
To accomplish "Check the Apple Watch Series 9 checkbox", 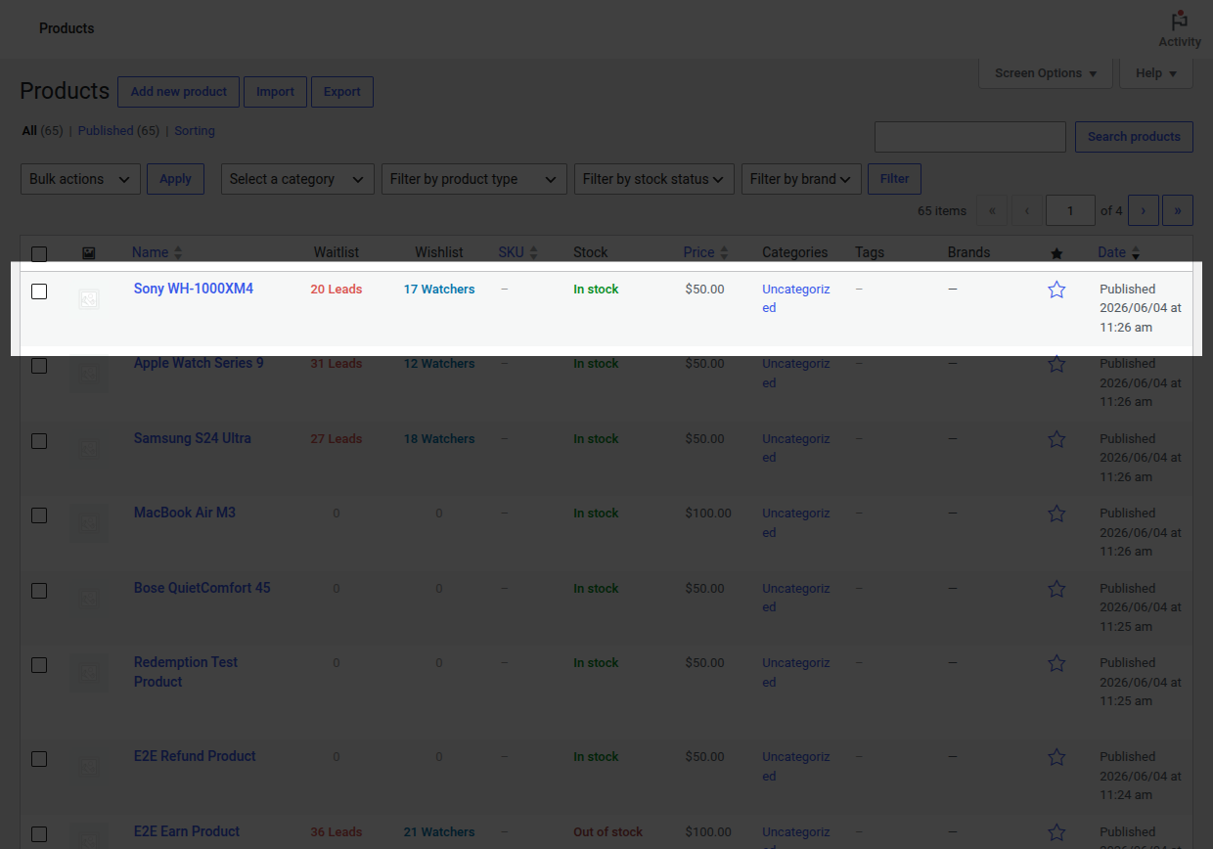I will click(x=39, y=366).
